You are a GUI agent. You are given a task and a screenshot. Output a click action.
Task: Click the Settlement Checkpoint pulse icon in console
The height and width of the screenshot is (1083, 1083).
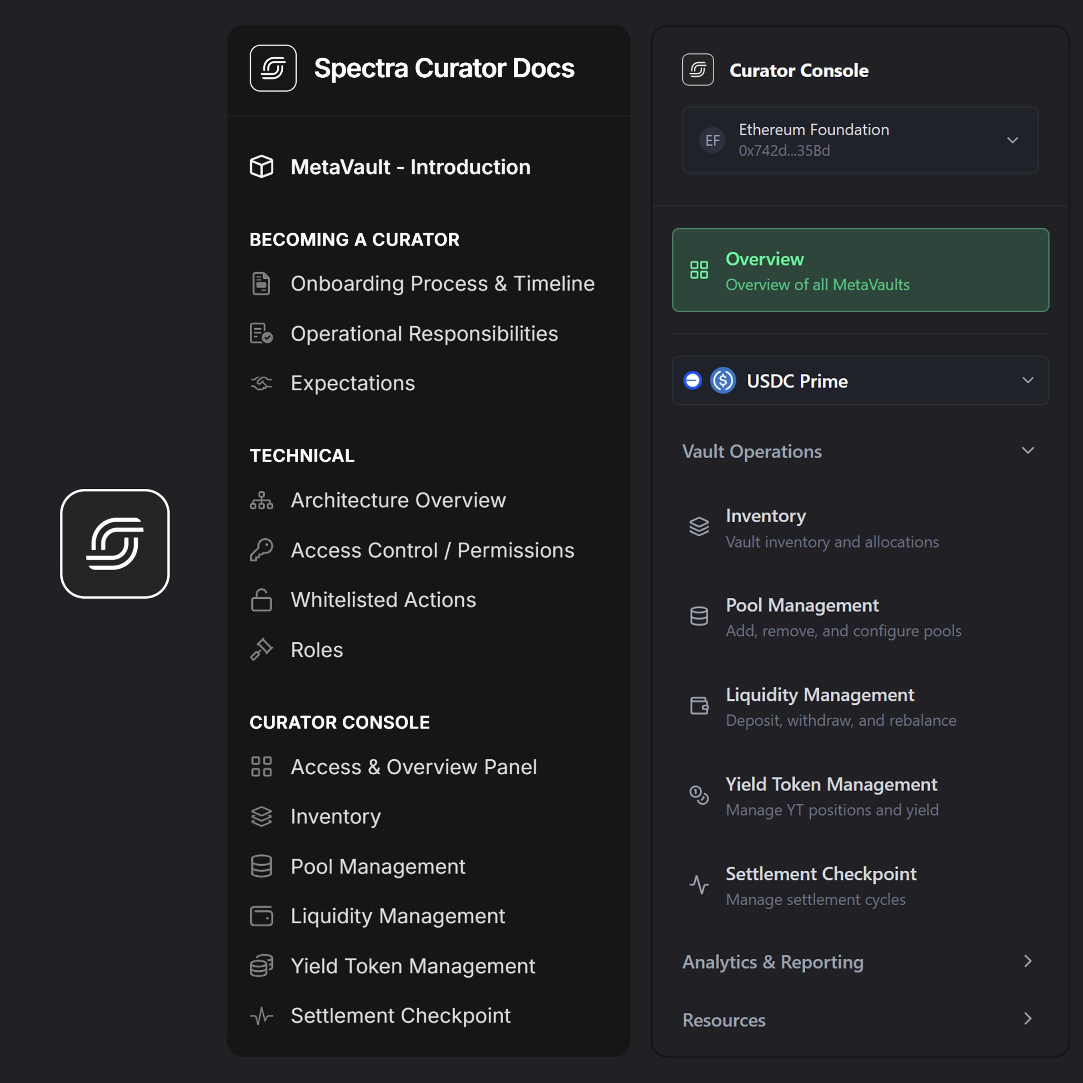pyautogui.click(x=699, y=885)
